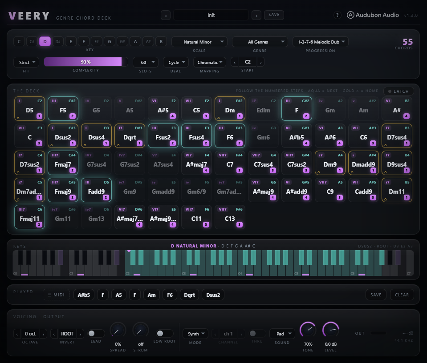Clear the played chords
Image resolution: width=427 pixels, height=363 pixels.
[402, 295]
